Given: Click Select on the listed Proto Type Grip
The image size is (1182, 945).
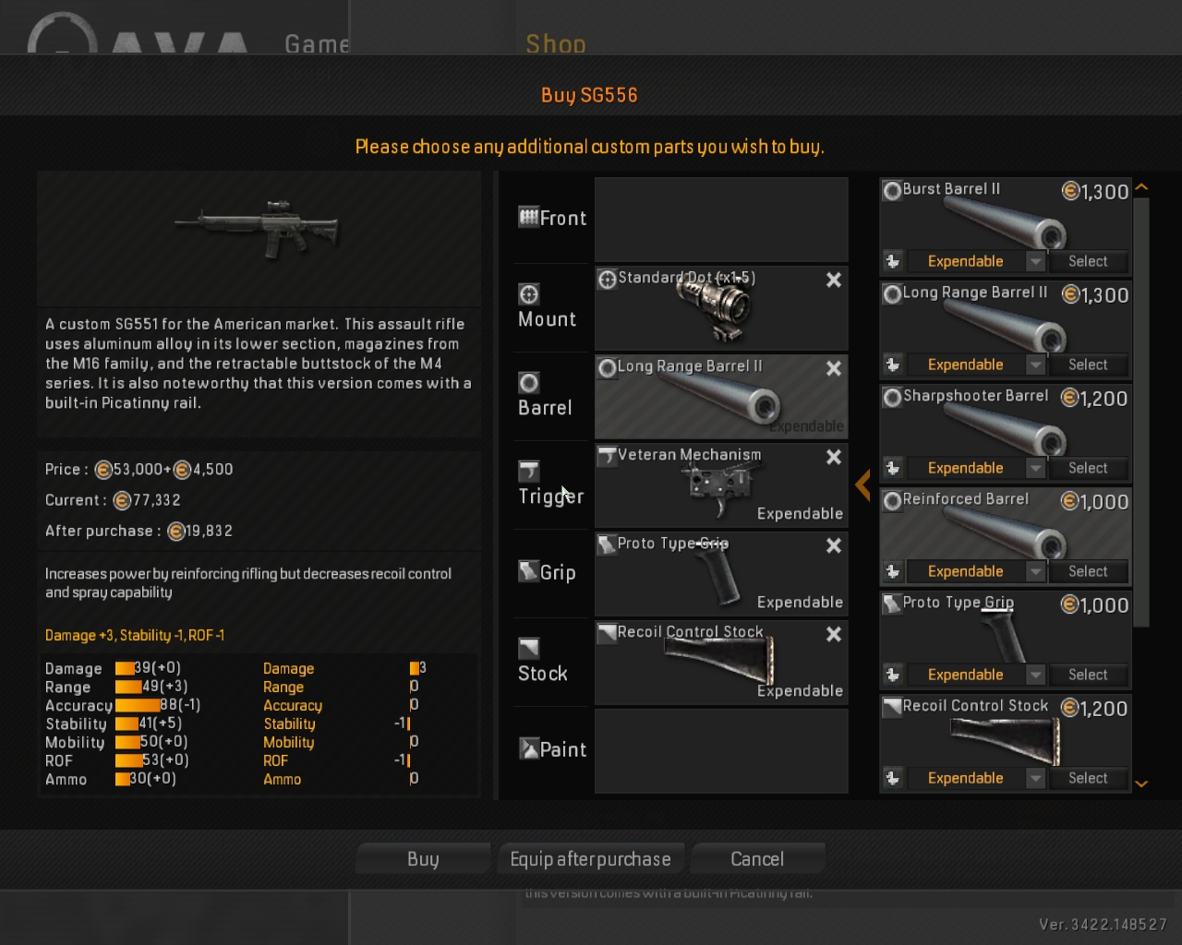Looking at the screenshot, I should [1088, 675].
